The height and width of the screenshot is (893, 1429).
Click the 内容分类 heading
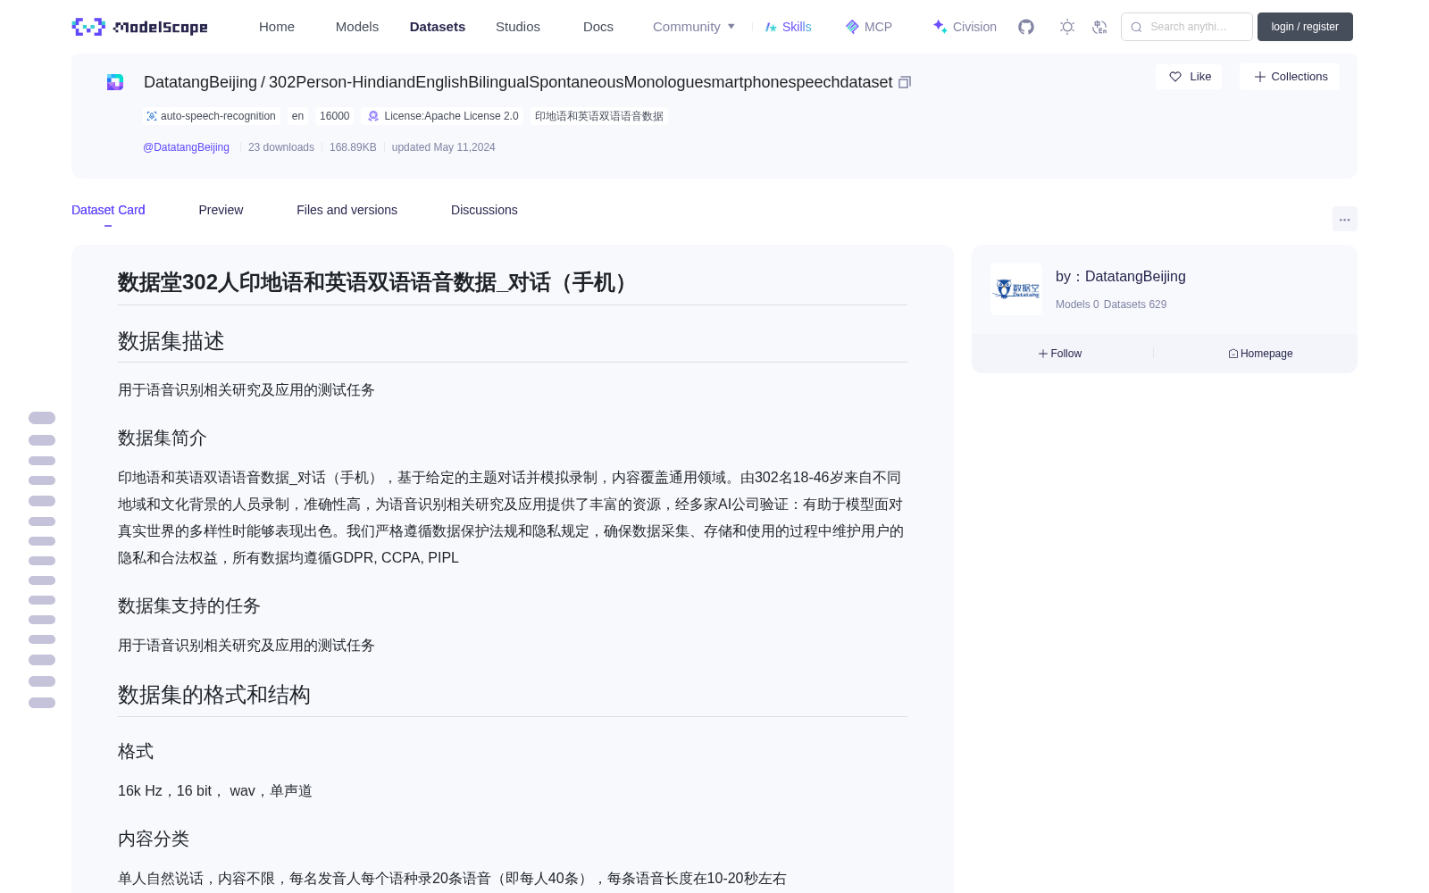154,839
